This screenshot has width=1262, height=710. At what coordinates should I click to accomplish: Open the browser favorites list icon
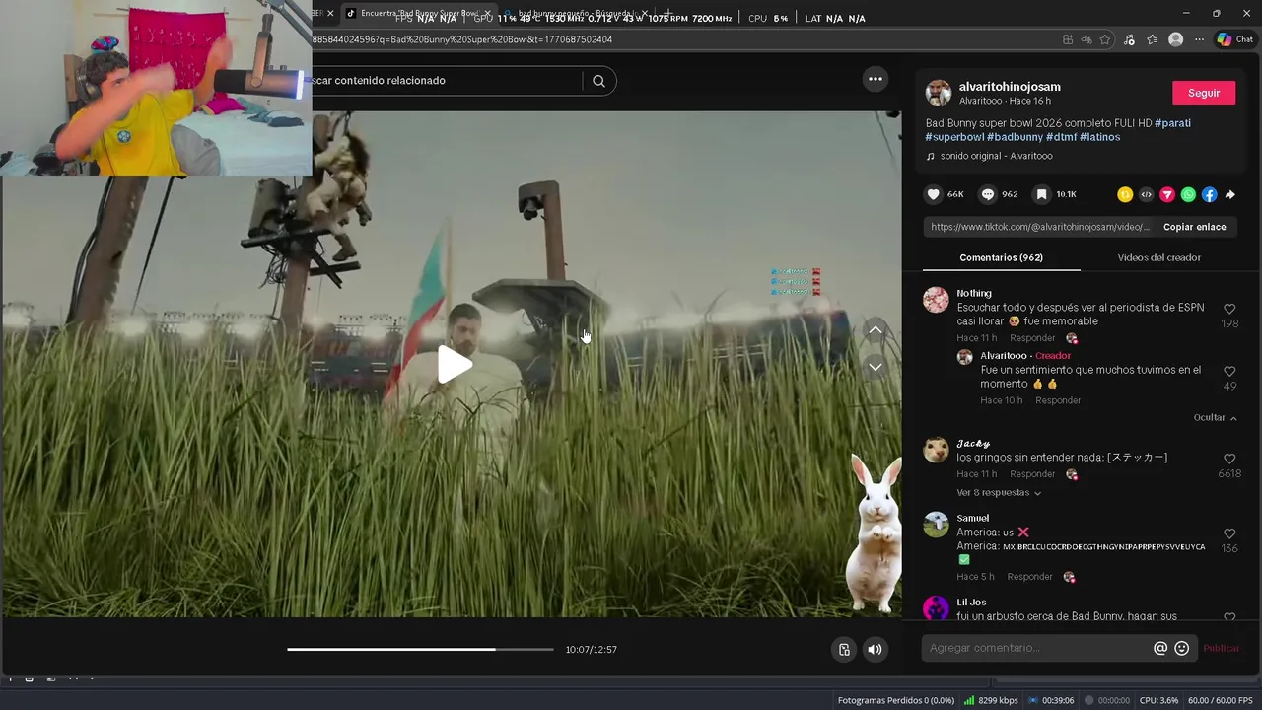[x=1152, y=39]
